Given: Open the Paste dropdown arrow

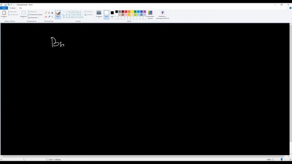Looking at the screenshot, I should [4, 18].
